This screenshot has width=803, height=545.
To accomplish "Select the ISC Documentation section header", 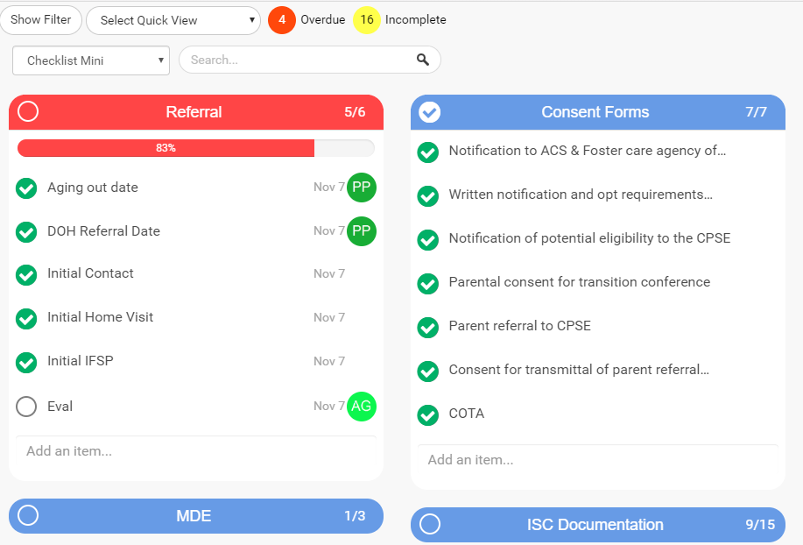I will coord(595,525).
